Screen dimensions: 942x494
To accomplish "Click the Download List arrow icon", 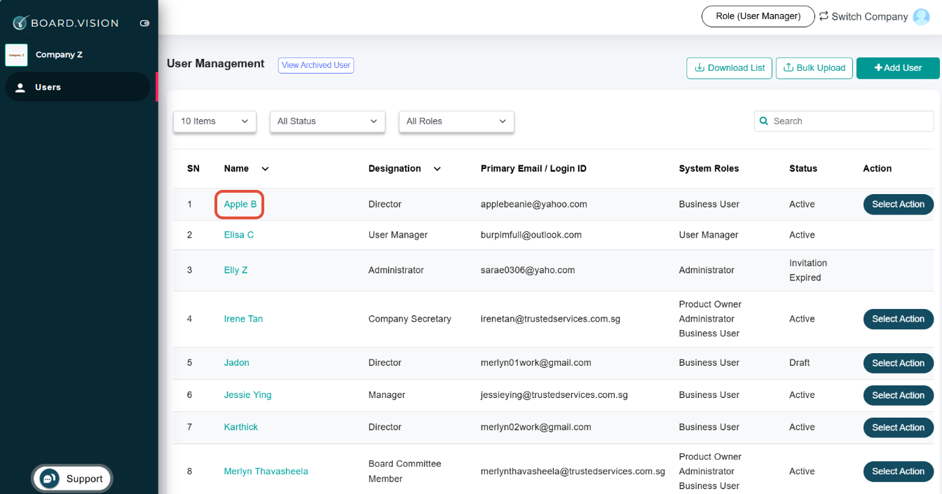I will point(699,68).
